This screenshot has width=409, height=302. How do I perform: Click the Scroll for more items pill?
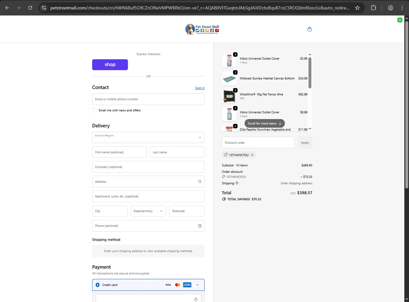264,123
